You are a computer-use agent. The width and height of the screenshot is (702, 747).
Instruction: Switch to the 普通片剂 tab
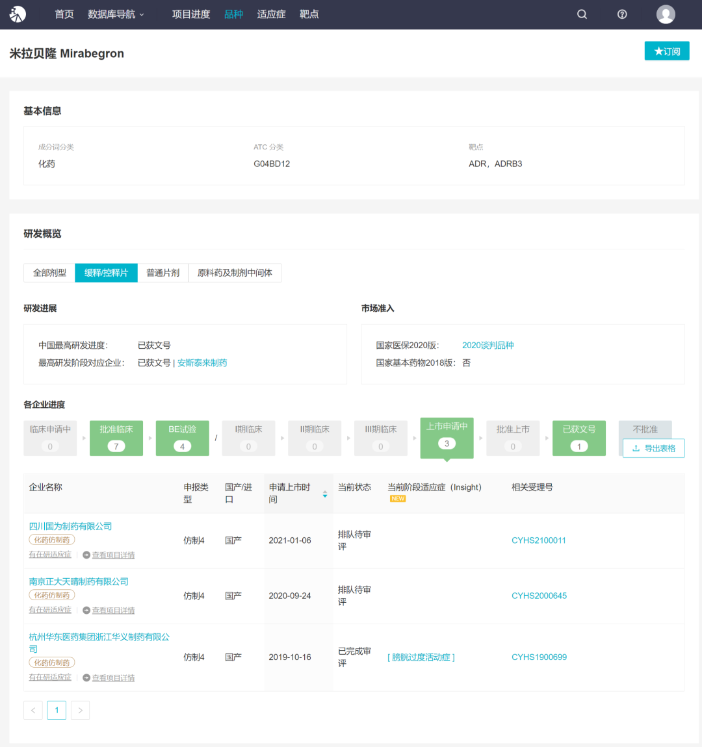(163, 273)
